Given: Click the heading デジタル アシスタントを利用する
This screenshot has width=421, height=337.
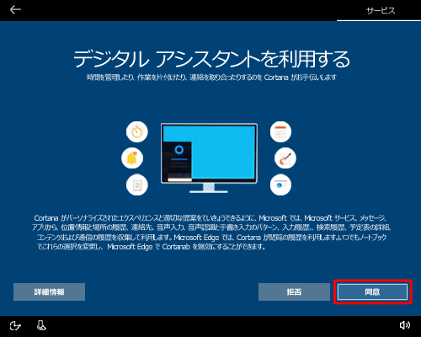Looking at the screenshot, I should (x=211, y=59).
